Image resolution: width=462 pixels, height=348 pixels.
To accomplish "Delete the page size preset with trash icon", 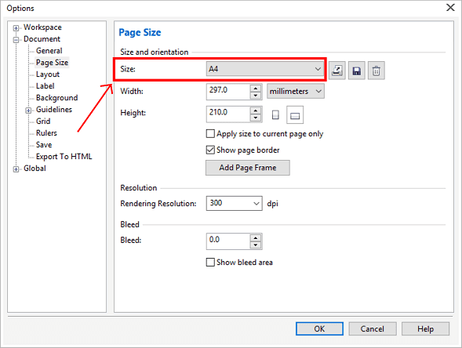I will pos(377,71).
